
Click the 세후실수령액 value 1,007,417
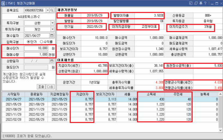pyautogui.click(x=215, y=49)
